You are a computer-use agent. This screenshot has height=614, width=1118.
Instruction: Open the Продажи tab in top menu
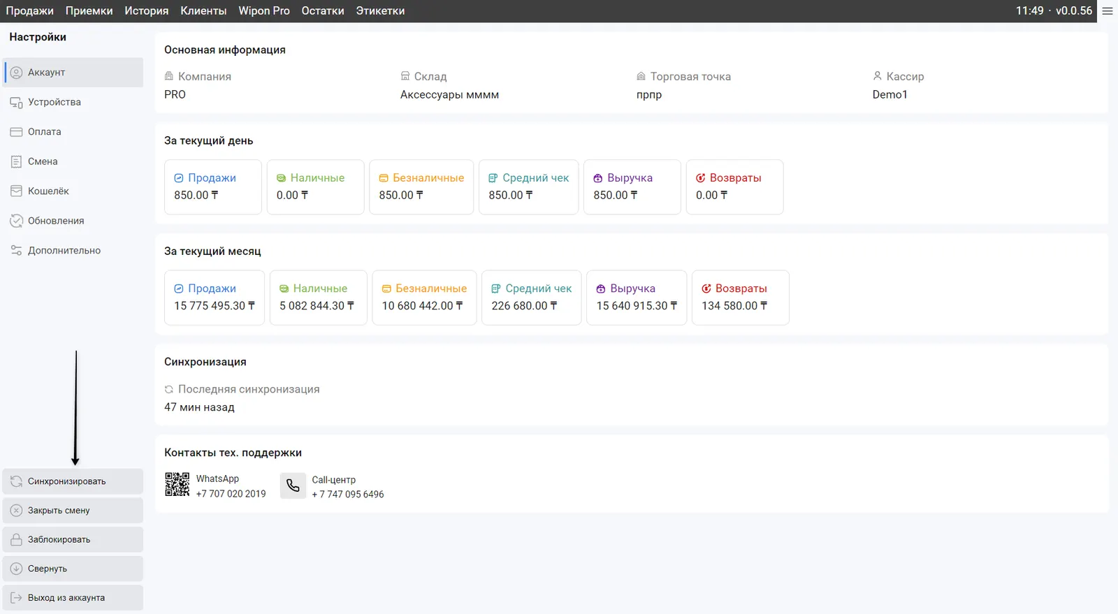pos(29,11)
